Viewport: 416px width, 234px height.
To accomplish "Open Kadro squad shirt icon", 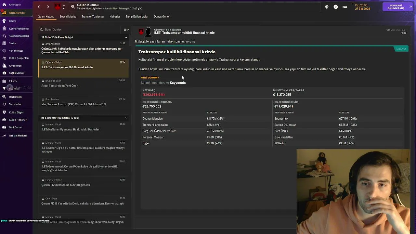I will point(4,21).
